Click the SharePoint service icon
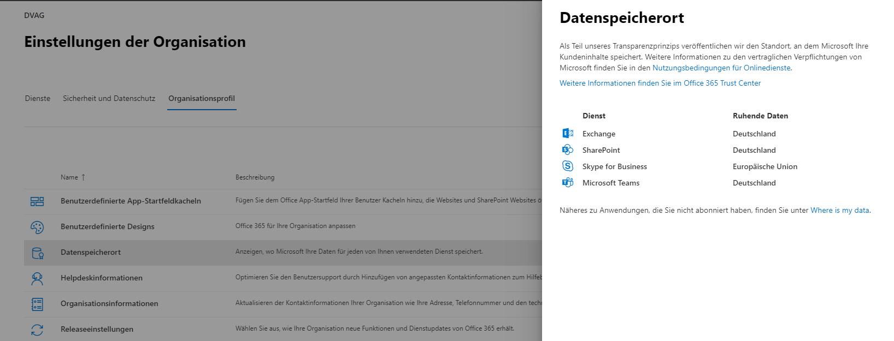 pyautogui.click(x=568, y=149)
